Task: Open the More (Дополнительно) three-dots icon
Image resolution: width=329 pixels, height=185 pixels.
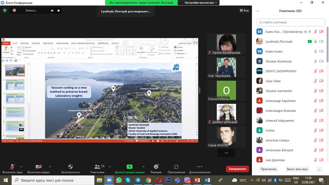Action: click(x=199, y=167)
